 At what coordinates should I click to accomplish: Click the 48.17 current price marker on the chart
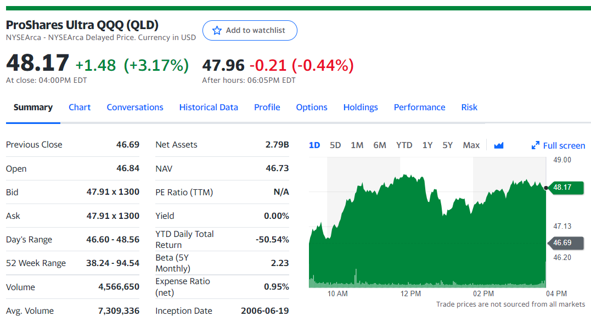coord(566,187)
